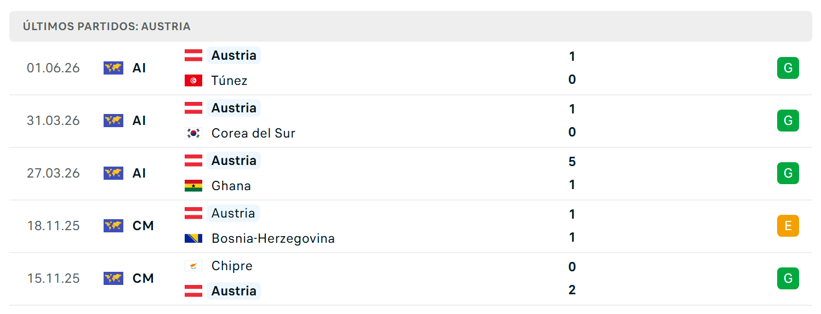Click the Chipre flag icon
The width and height of the screenshot is (821, 314).
point(193,266)
